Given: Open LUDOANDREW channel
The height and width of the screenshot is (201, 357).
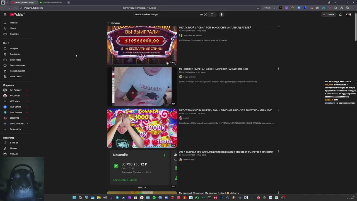Looking at the screenshot, I should [x=189, y=160].
